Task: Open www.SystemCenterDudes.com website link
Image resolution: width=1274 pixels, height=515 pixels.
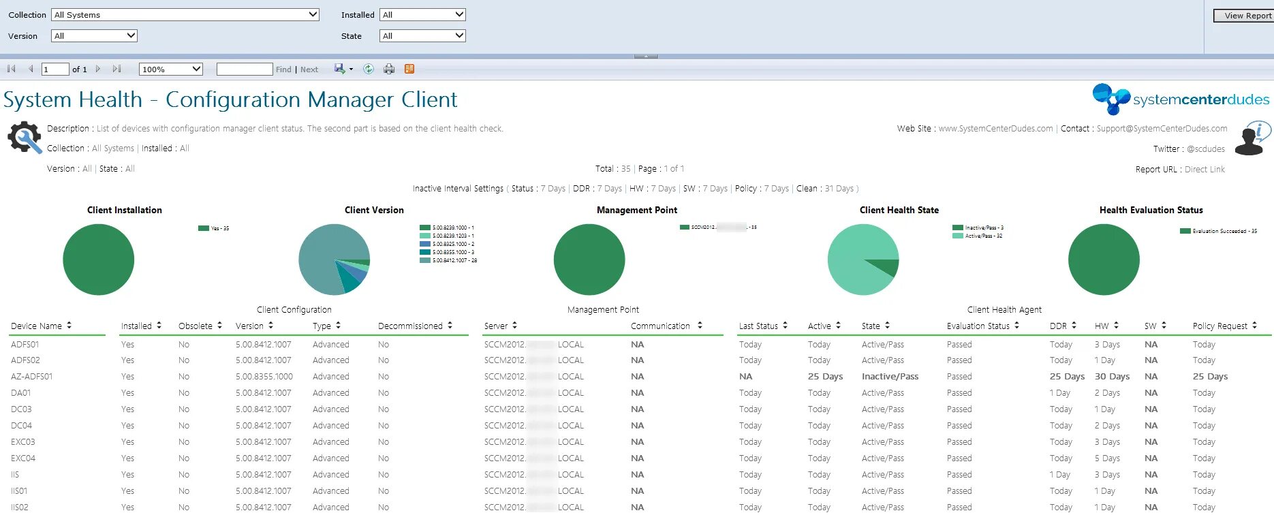Action: pyautogui.click(x=995, y=128)
